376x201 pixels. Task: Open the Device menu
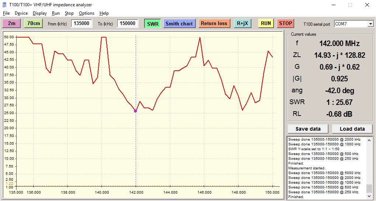[21, 13]
